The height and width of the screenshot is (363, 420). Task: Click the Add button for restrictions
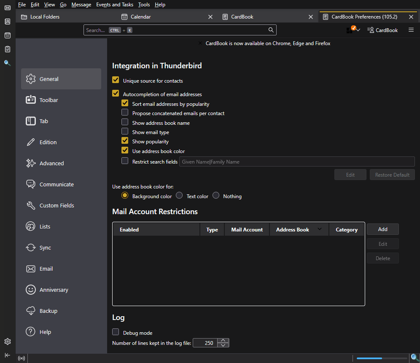(x=383, y=229)
